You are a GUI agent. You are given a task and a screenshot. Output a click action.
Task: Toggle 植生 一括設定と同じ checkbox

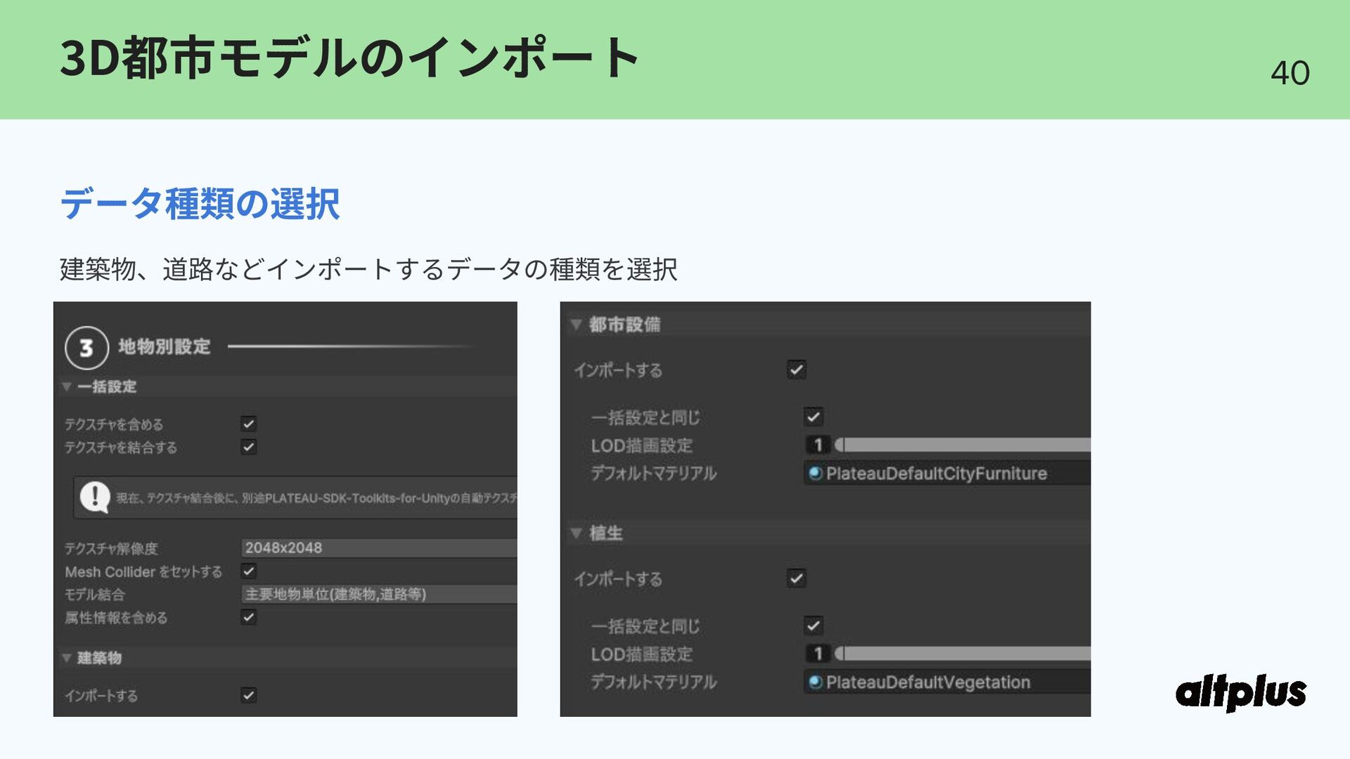coord(814,625)
